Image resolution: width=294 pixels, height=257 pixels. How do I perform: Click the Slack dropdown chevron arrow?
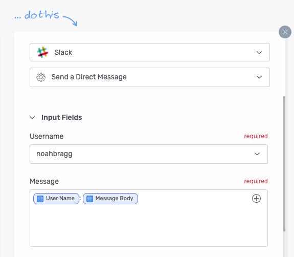point(259,52)
